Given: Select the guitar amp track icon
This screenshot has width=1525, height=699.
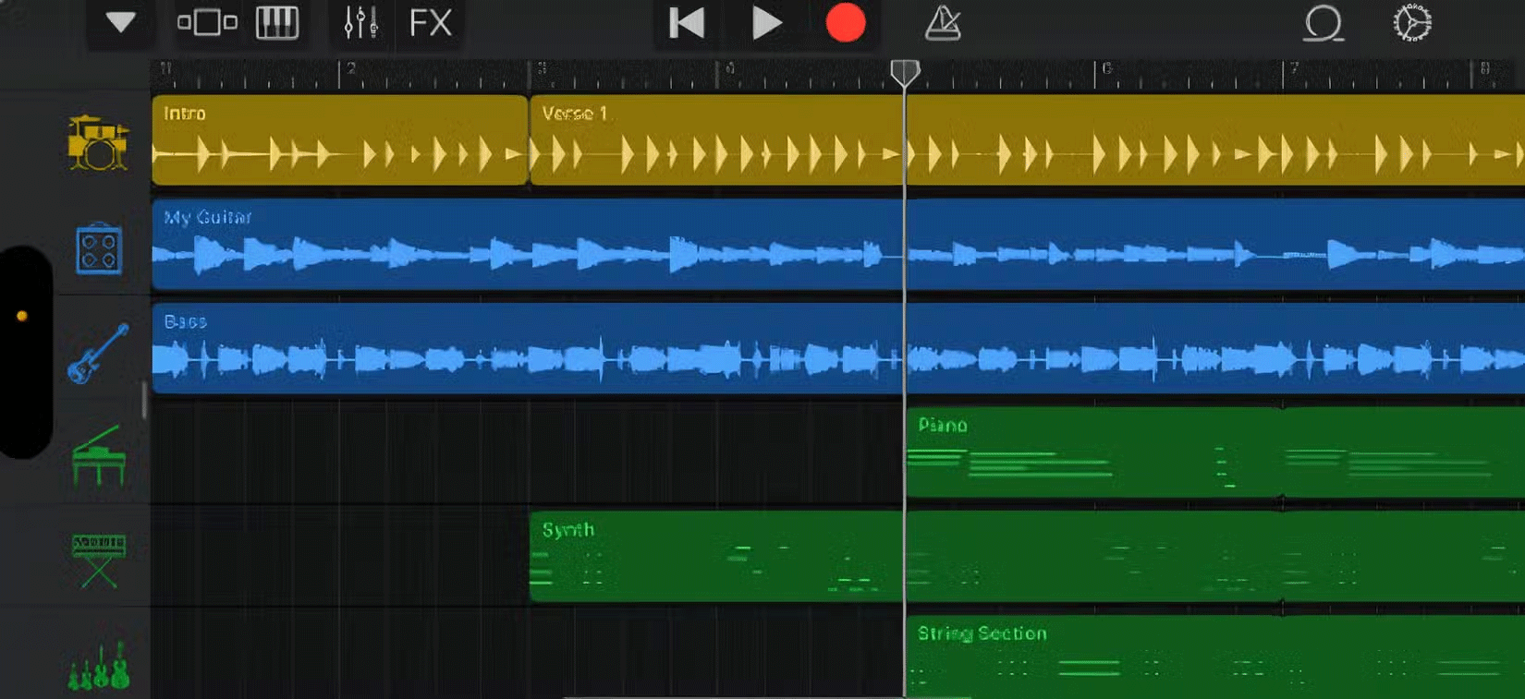Looking at the screenshot, I should click(x=98, y=249).
